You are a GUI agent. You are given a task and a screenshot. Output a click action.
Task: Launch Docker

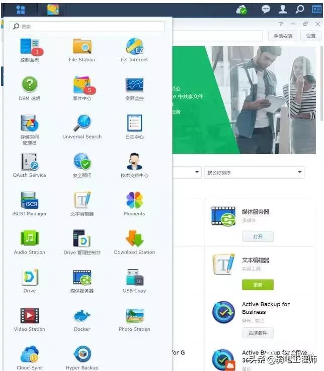(82, 320)
